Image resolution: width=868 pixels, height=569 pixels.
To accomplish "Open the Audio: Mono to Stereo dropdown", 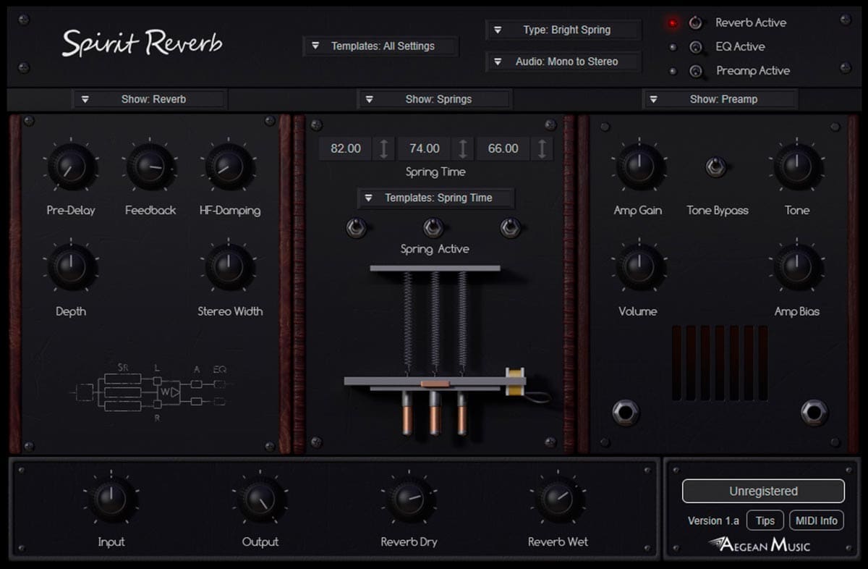I will click(564, 62).
